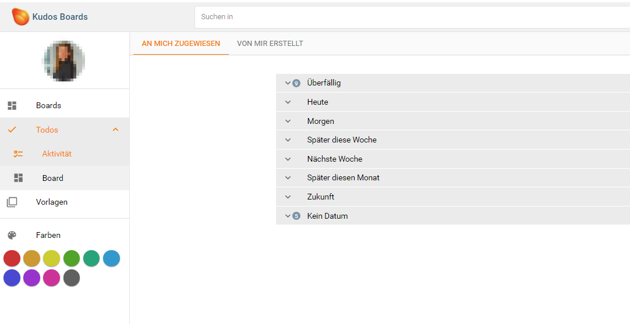
Task: Open Vorlagen from the sidebar
Action: pyautogui.click(x=52, y=202)
